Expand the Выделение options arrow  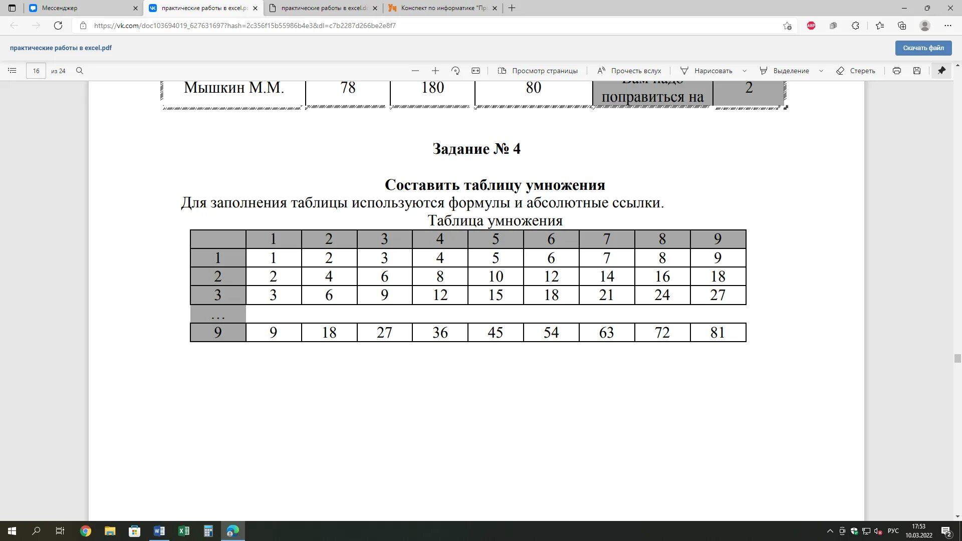[x=821, y=71]
